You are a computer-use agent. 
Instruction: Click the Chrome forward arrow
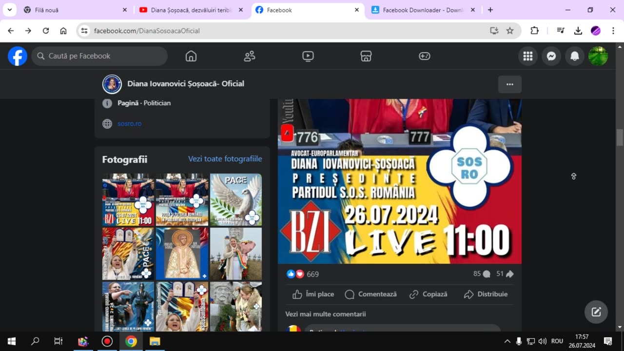(x=28, y=31)
